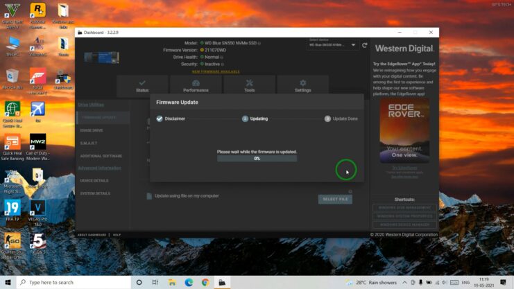Screen dimensions: 514x289
Task: Open Microsoft Edge from the taskbar
Action: coord(189,283)
